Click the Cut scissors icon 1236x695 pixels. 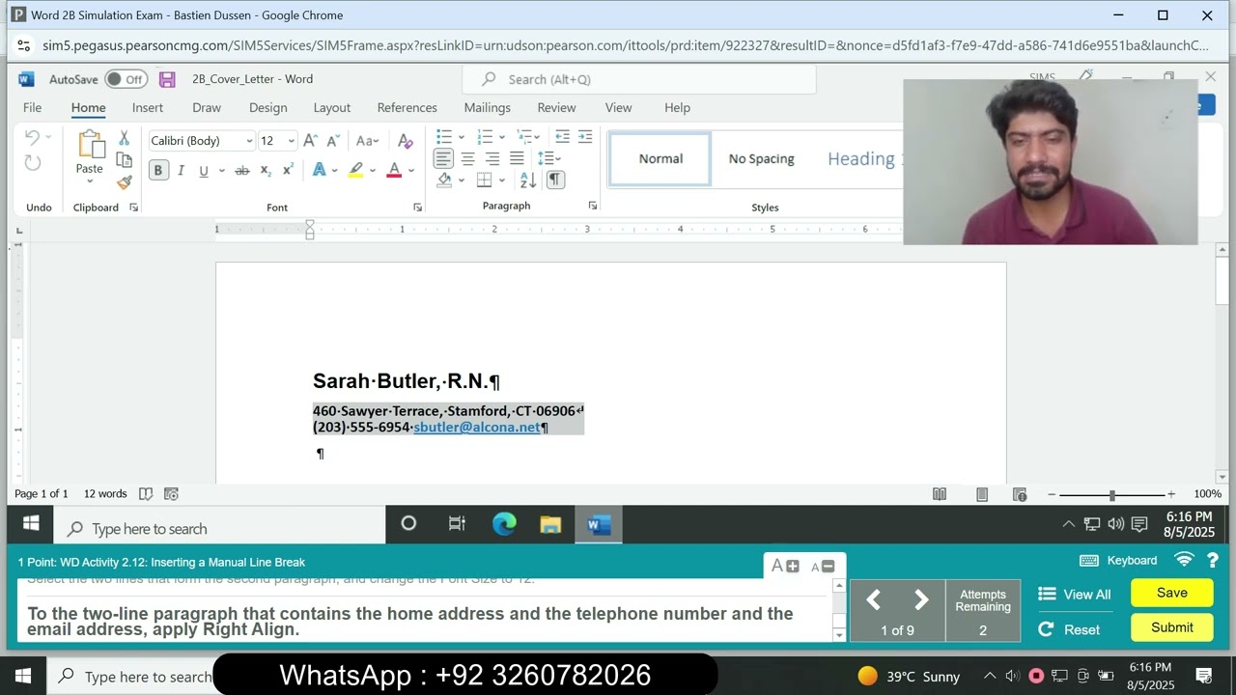click(x=124, y=139)
